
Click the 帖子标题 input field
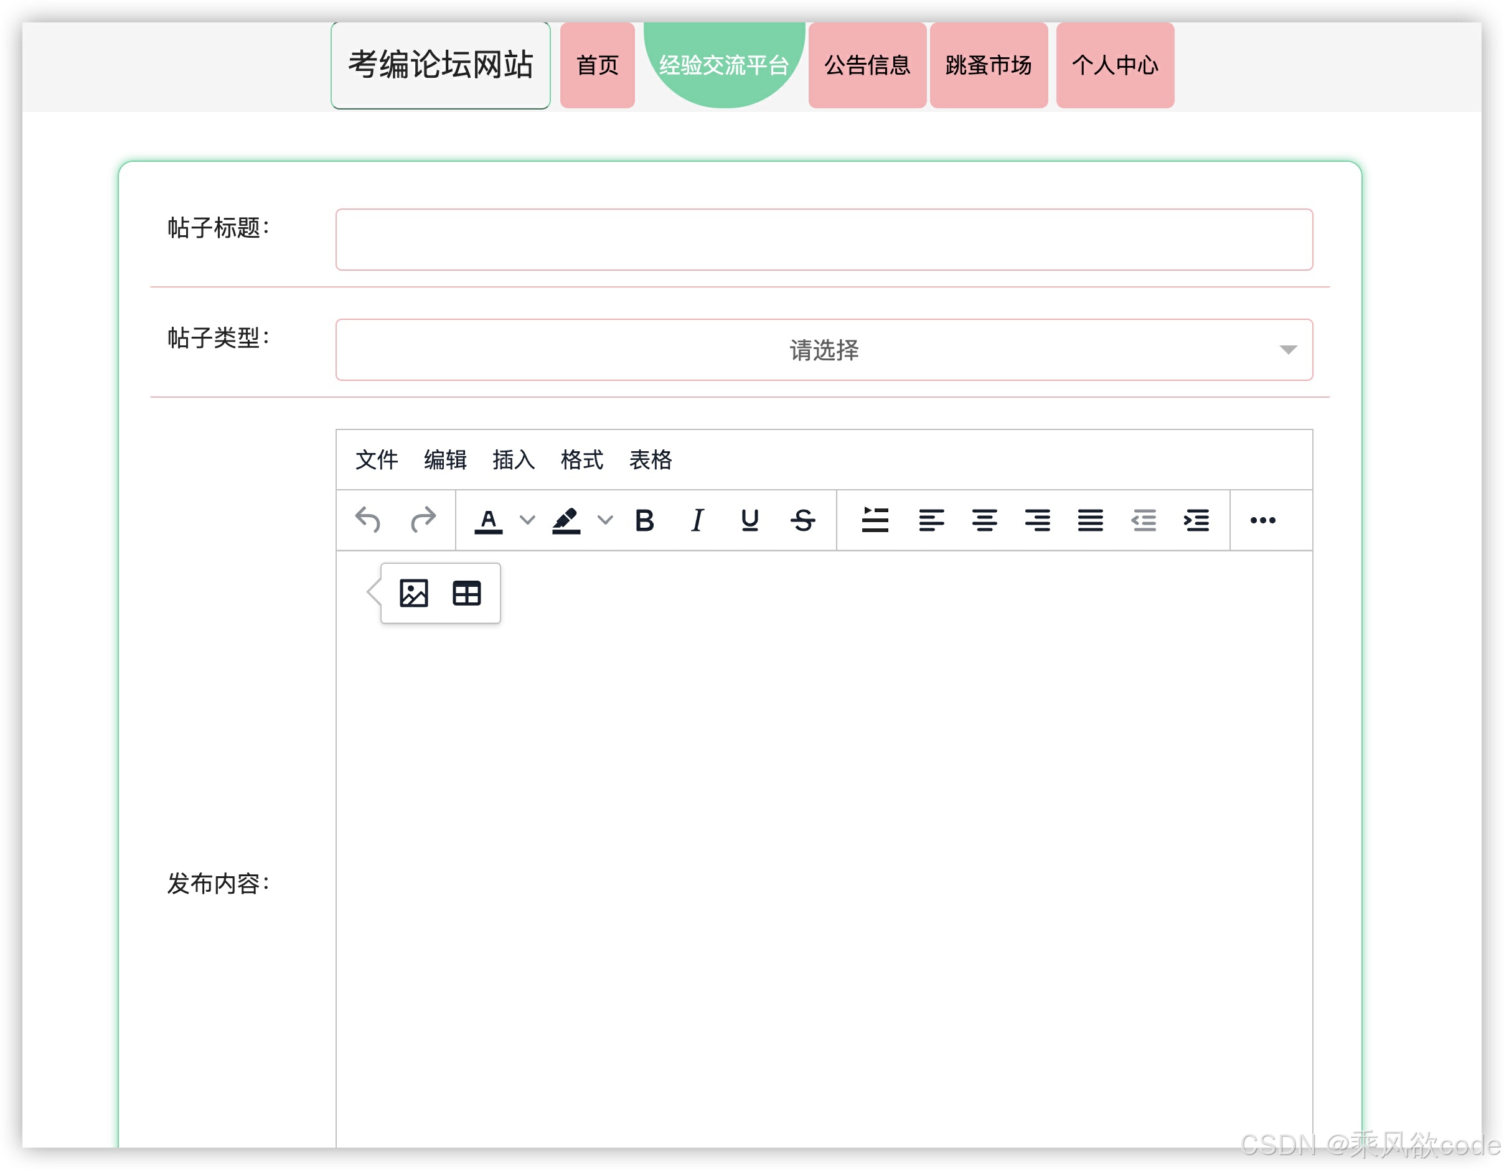[824, 239]
